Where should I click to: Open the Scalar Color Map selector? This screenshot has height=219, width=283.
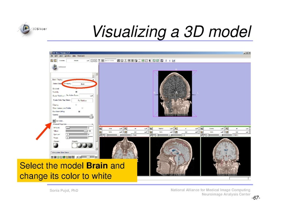pyautogui.click(x=82, y=100)
